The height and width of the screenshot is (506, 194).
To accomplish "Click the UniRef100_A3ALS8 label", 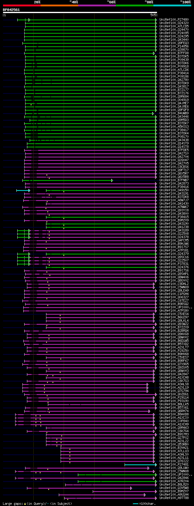I will (x=174, y=384).
